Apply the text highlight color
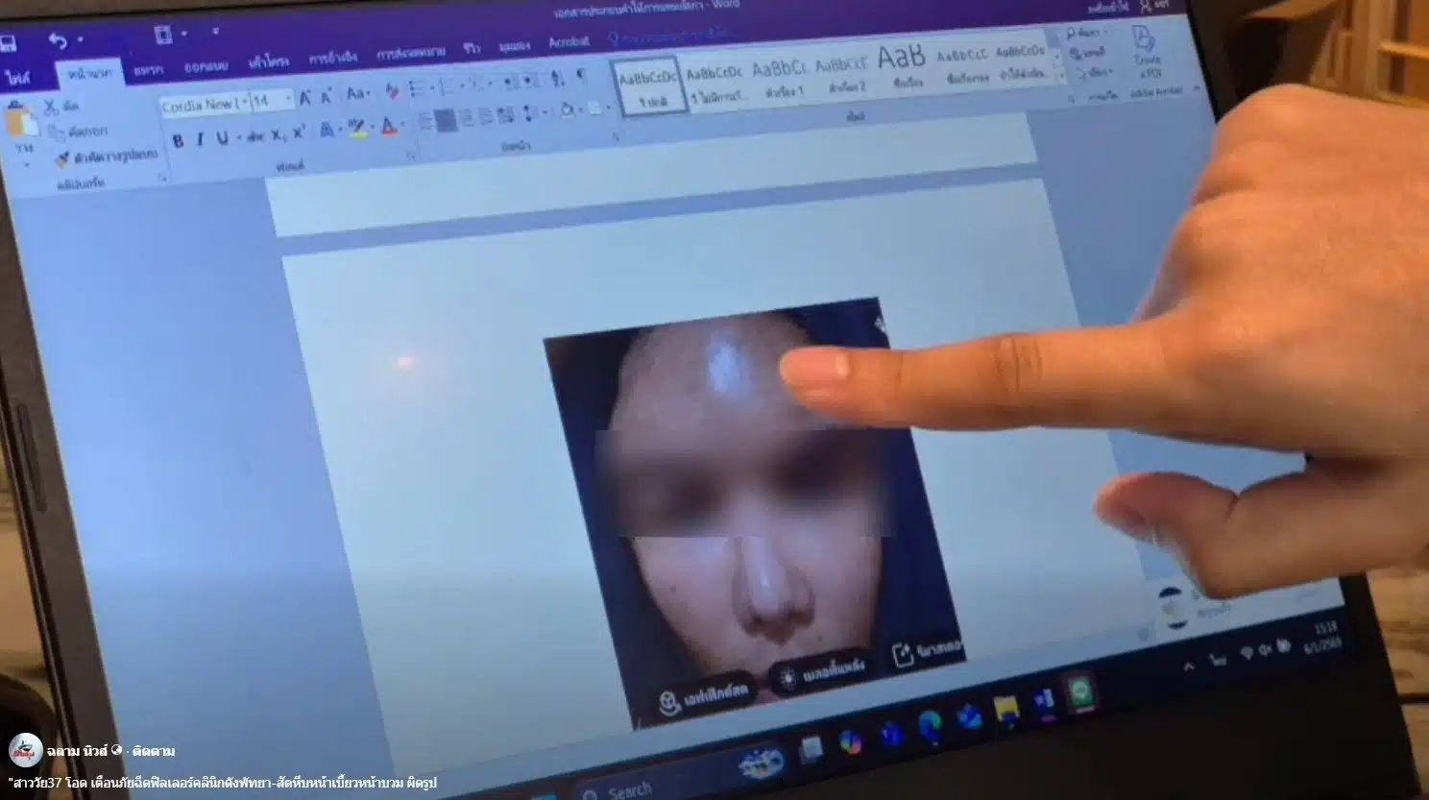This screenshot has height=800, width=1429. (x=356, y=130)
